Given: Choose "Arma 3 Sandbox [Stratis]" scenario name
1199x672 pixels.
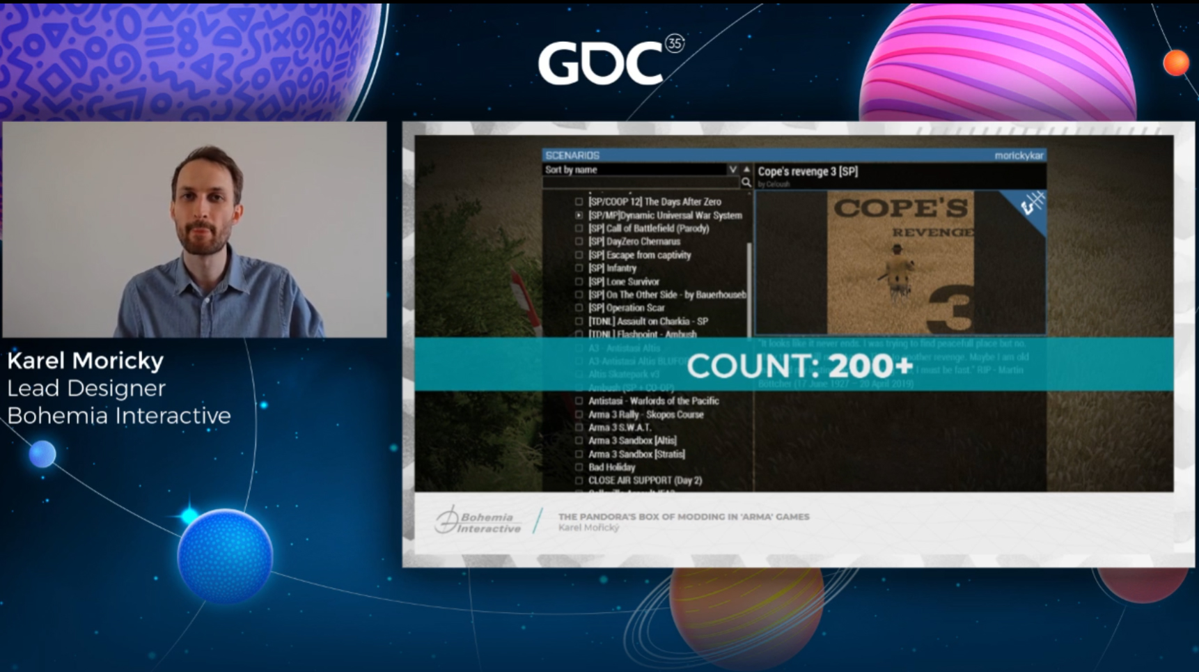Looking at the screenshot, I should pos(636,454).
